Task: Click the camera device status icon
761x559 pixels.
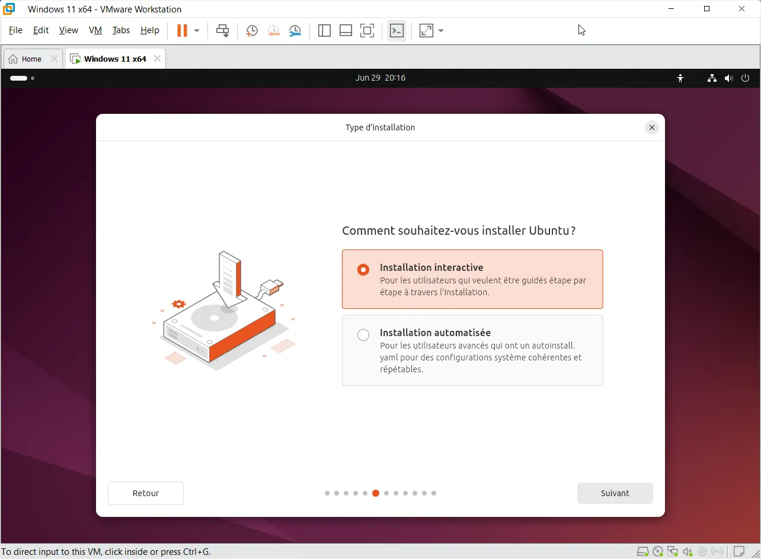Action: point(703,552)
